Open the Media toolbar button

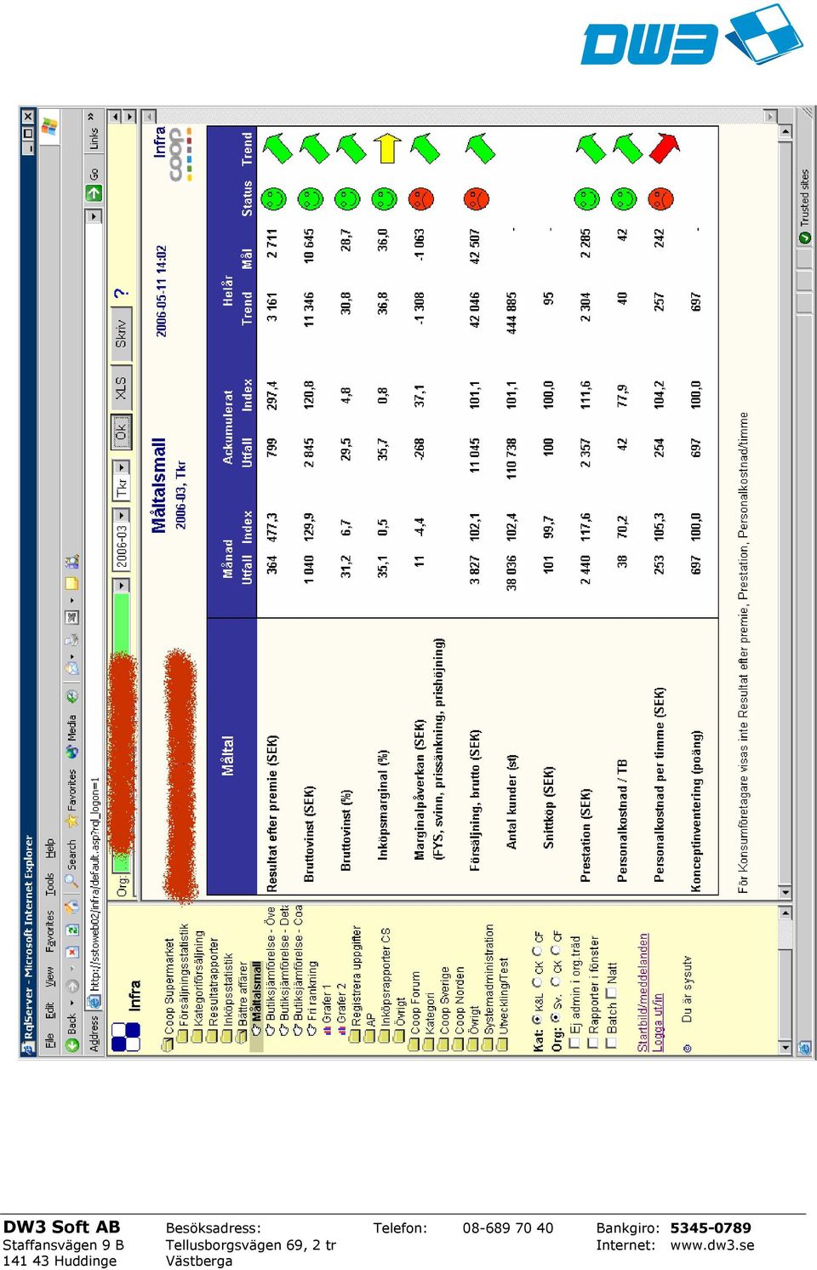[72, 738]
